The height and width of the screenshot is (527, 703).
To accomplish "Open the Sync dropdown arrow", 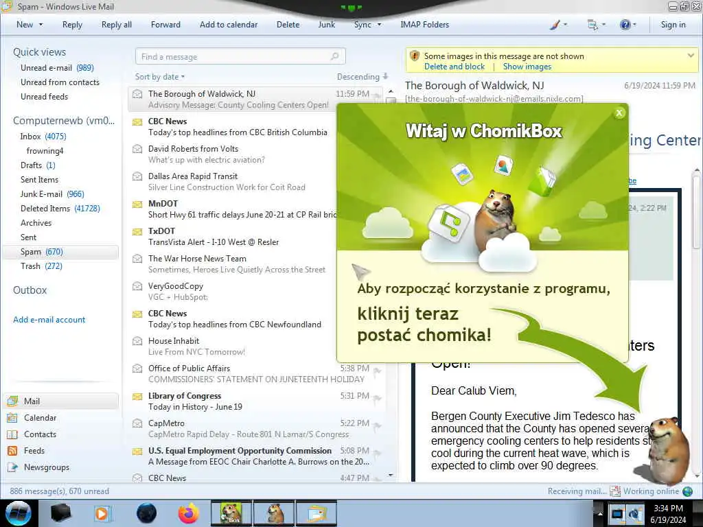I will [379, 25].
